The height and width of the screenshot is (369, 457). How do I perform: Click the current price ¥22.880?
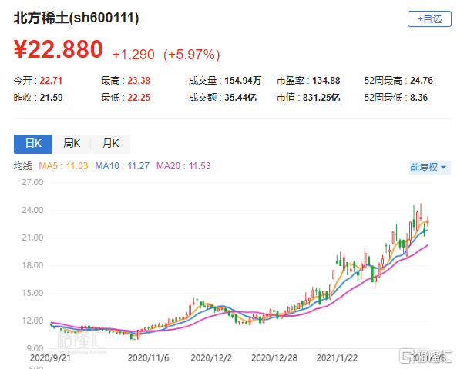(x=59, y=49)
